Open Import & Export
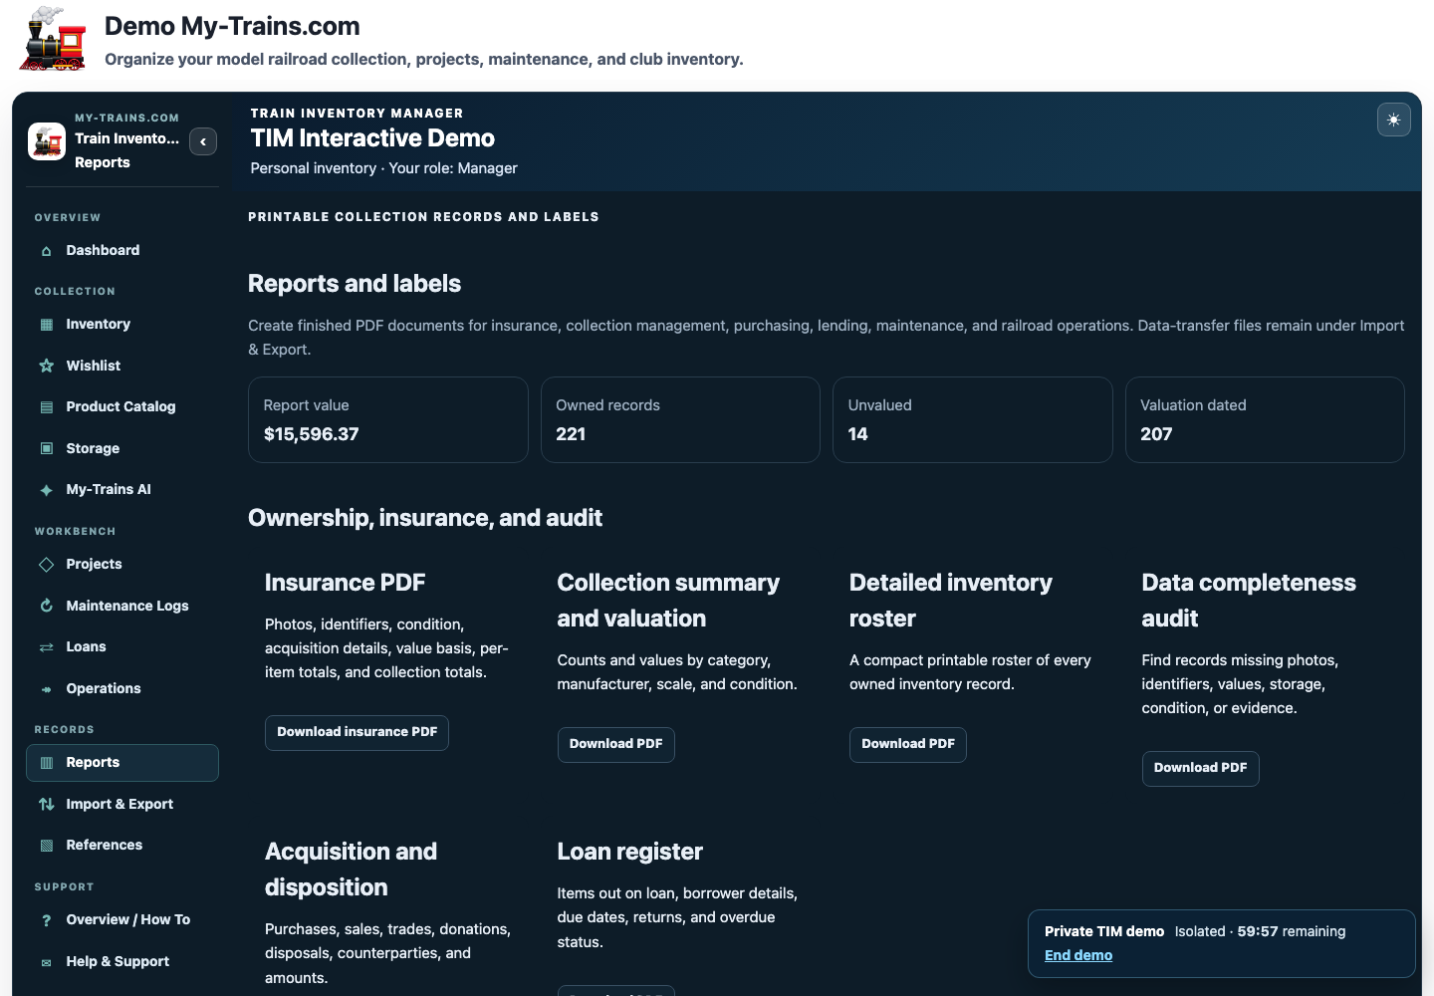This screenshot has height=996, width=1434. [x=122, y=804]
